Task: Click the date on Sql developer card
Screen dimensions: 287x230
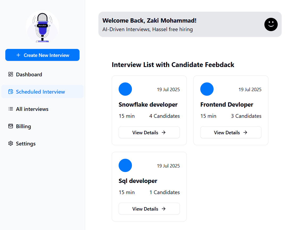Action: click(x=168, y=166)
